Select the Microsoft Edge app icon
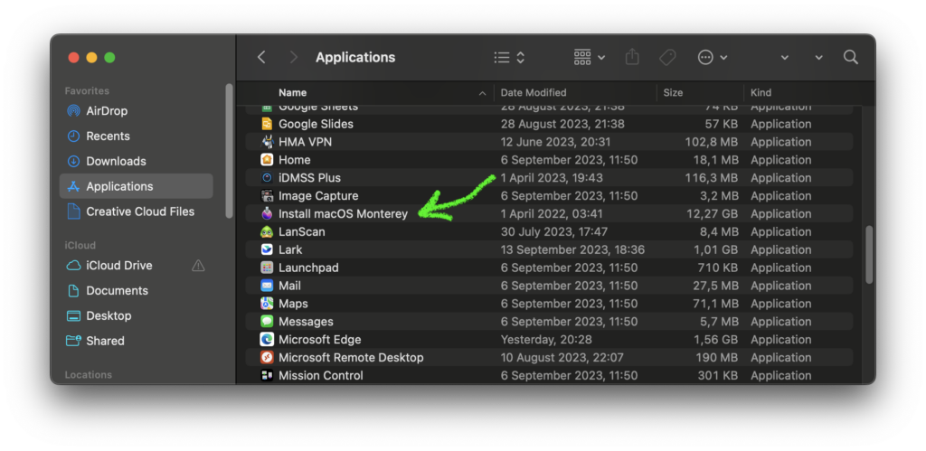The image size is (926, 451). coord(267,340)
